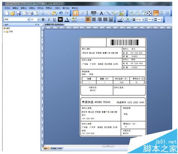Zoom in with magnifier plus icon
Viewport: 178px width, 154px height.
click(x=132, y=13)
